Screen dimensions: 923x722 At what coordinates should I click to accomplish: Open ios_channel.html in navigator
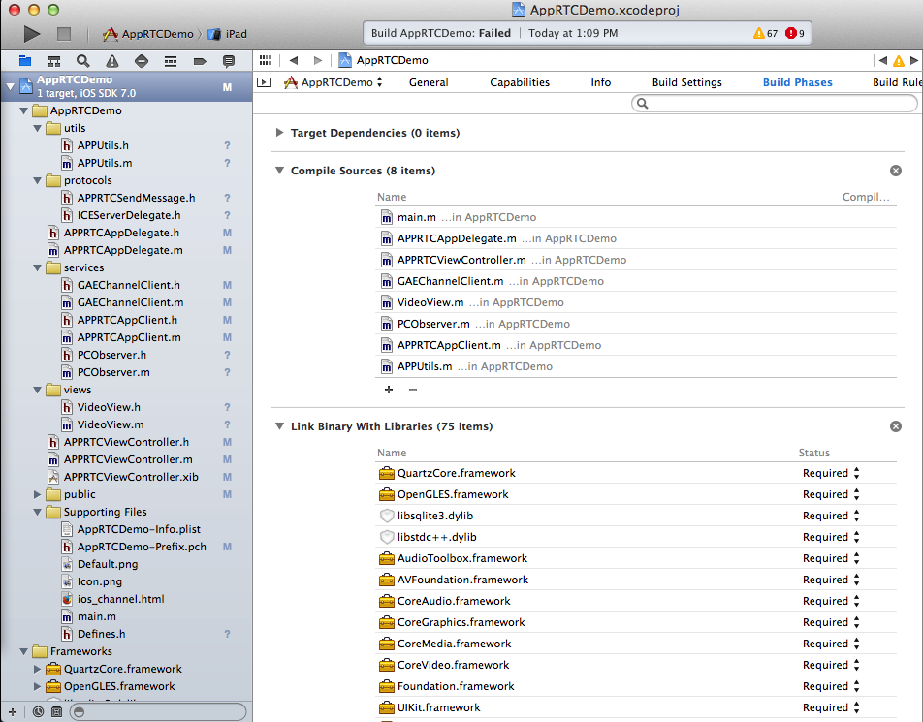point(120,599)
